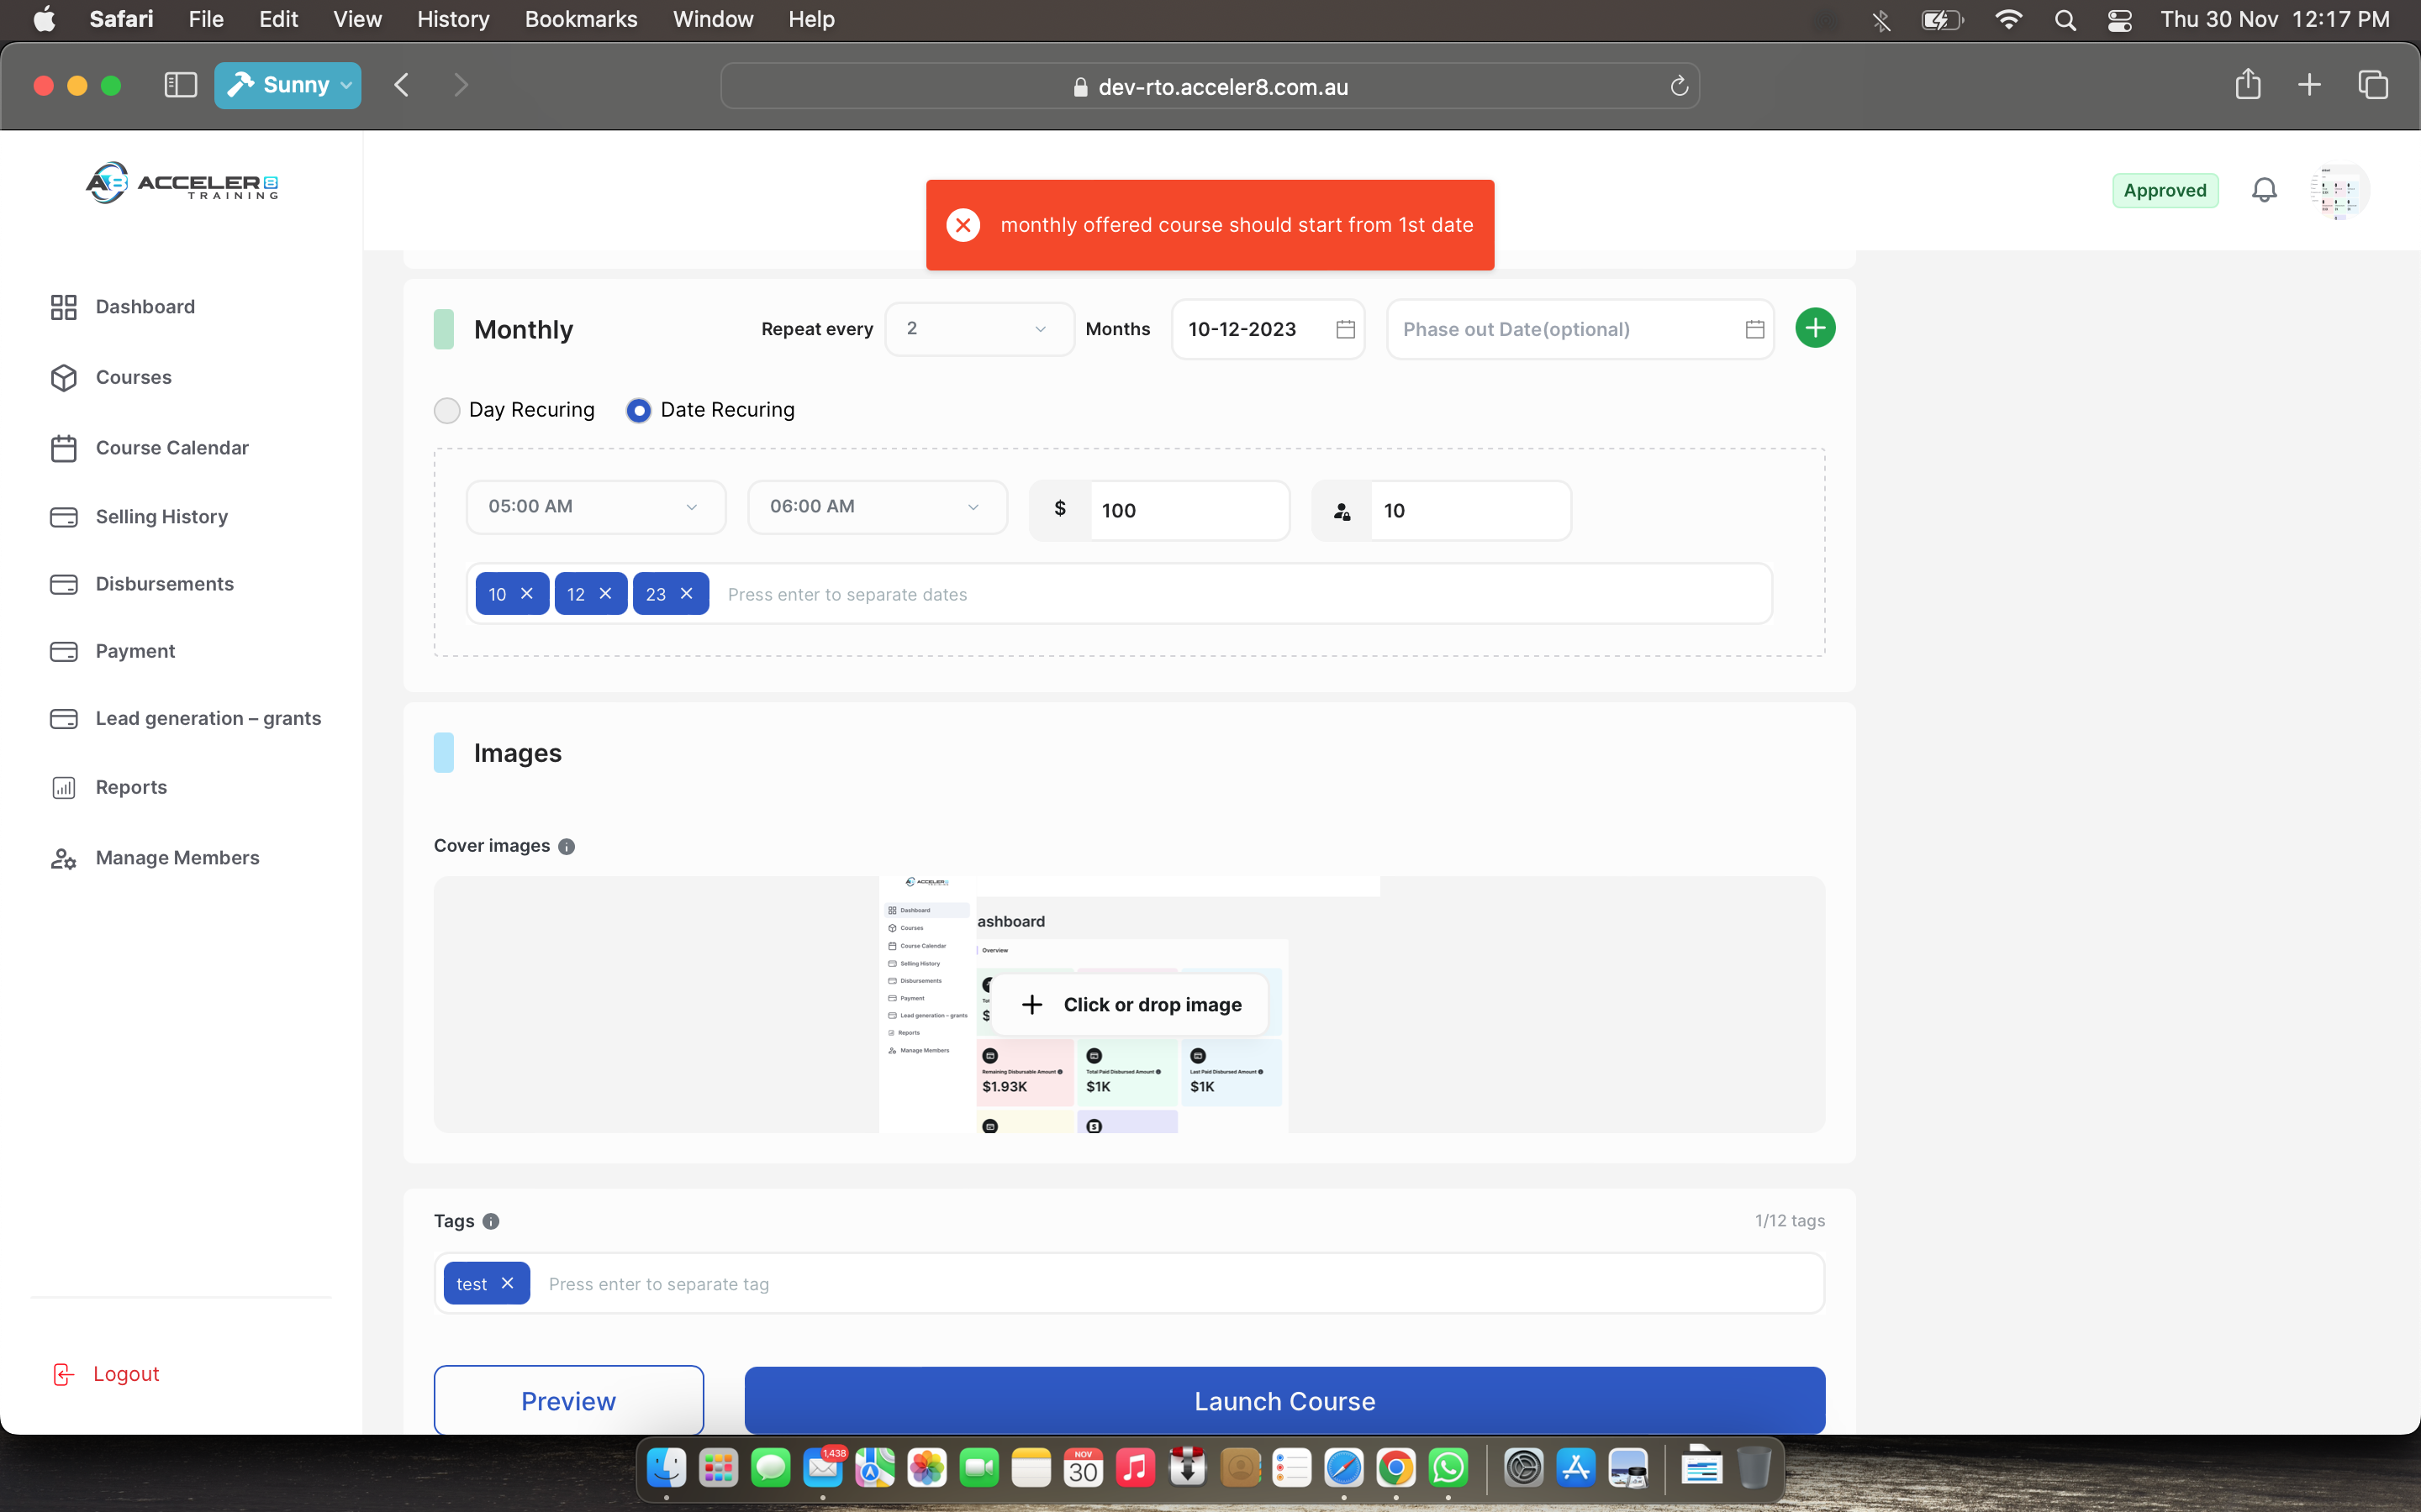Image resolution: width=2421 pixels, height=1512 pixels.
Task: Open the start date 10-12-2023 calendar icon
Action: coord(1346,329)
